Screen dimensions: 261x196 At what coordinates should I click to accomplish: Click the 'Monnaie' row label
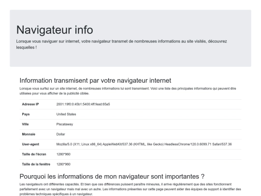pos(29,134)
